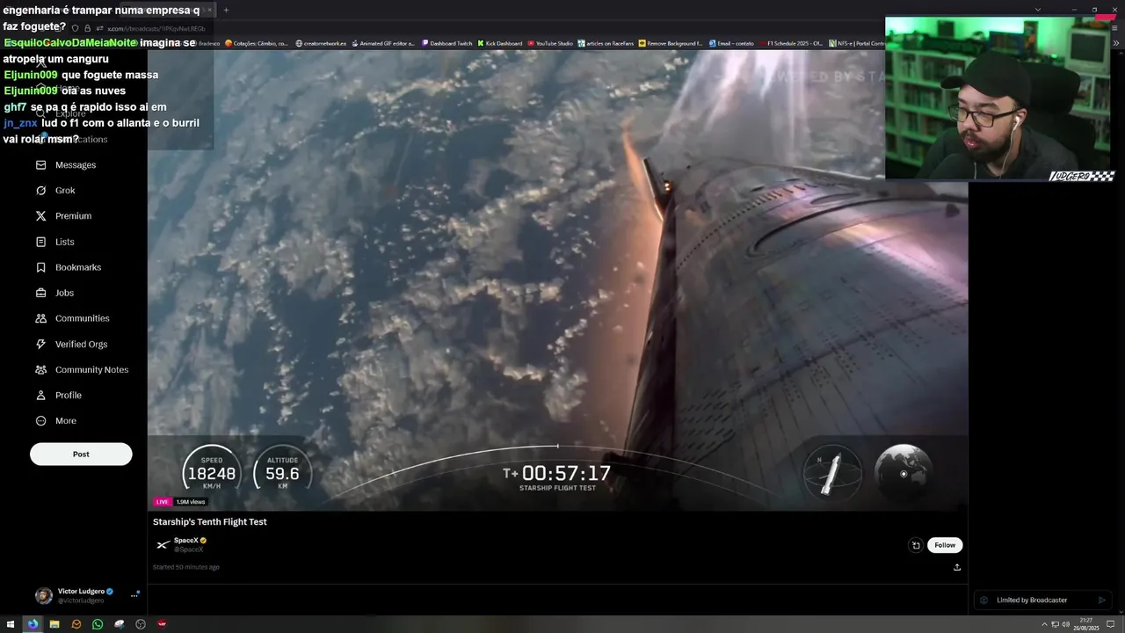
Task: Open the Animated GIF editor bookmark
Action: (x=382, y=43)
